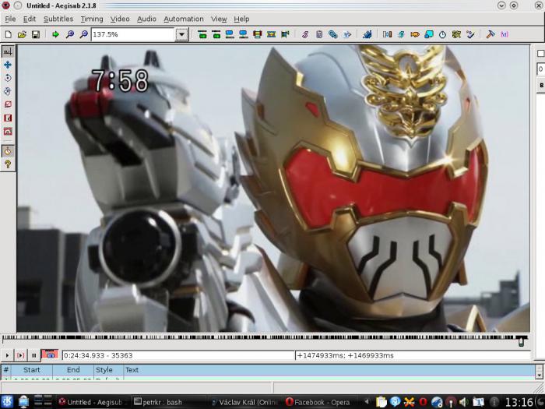
Task: Select the standard crosshair visual tool
Action: (8, 51)
